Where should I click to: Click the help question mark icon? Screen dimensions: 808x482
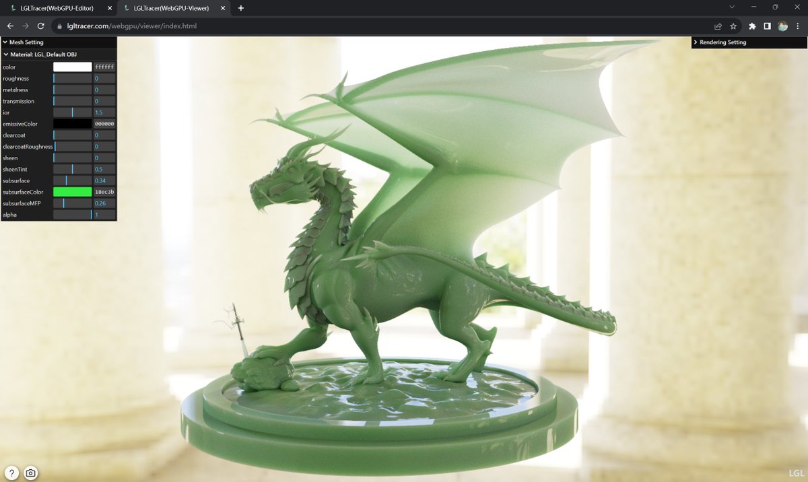pyautogui.click(x=11, y=473)
